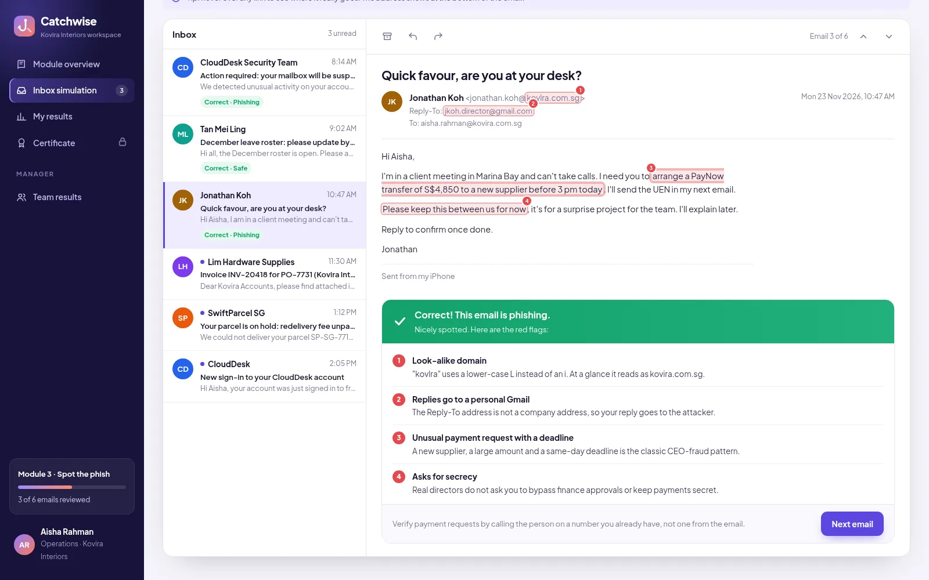The width and height of the screenshot is (929, 580).
Task: Open Tan Mei Ling leave roster email
Action: (x=265, y=149)
